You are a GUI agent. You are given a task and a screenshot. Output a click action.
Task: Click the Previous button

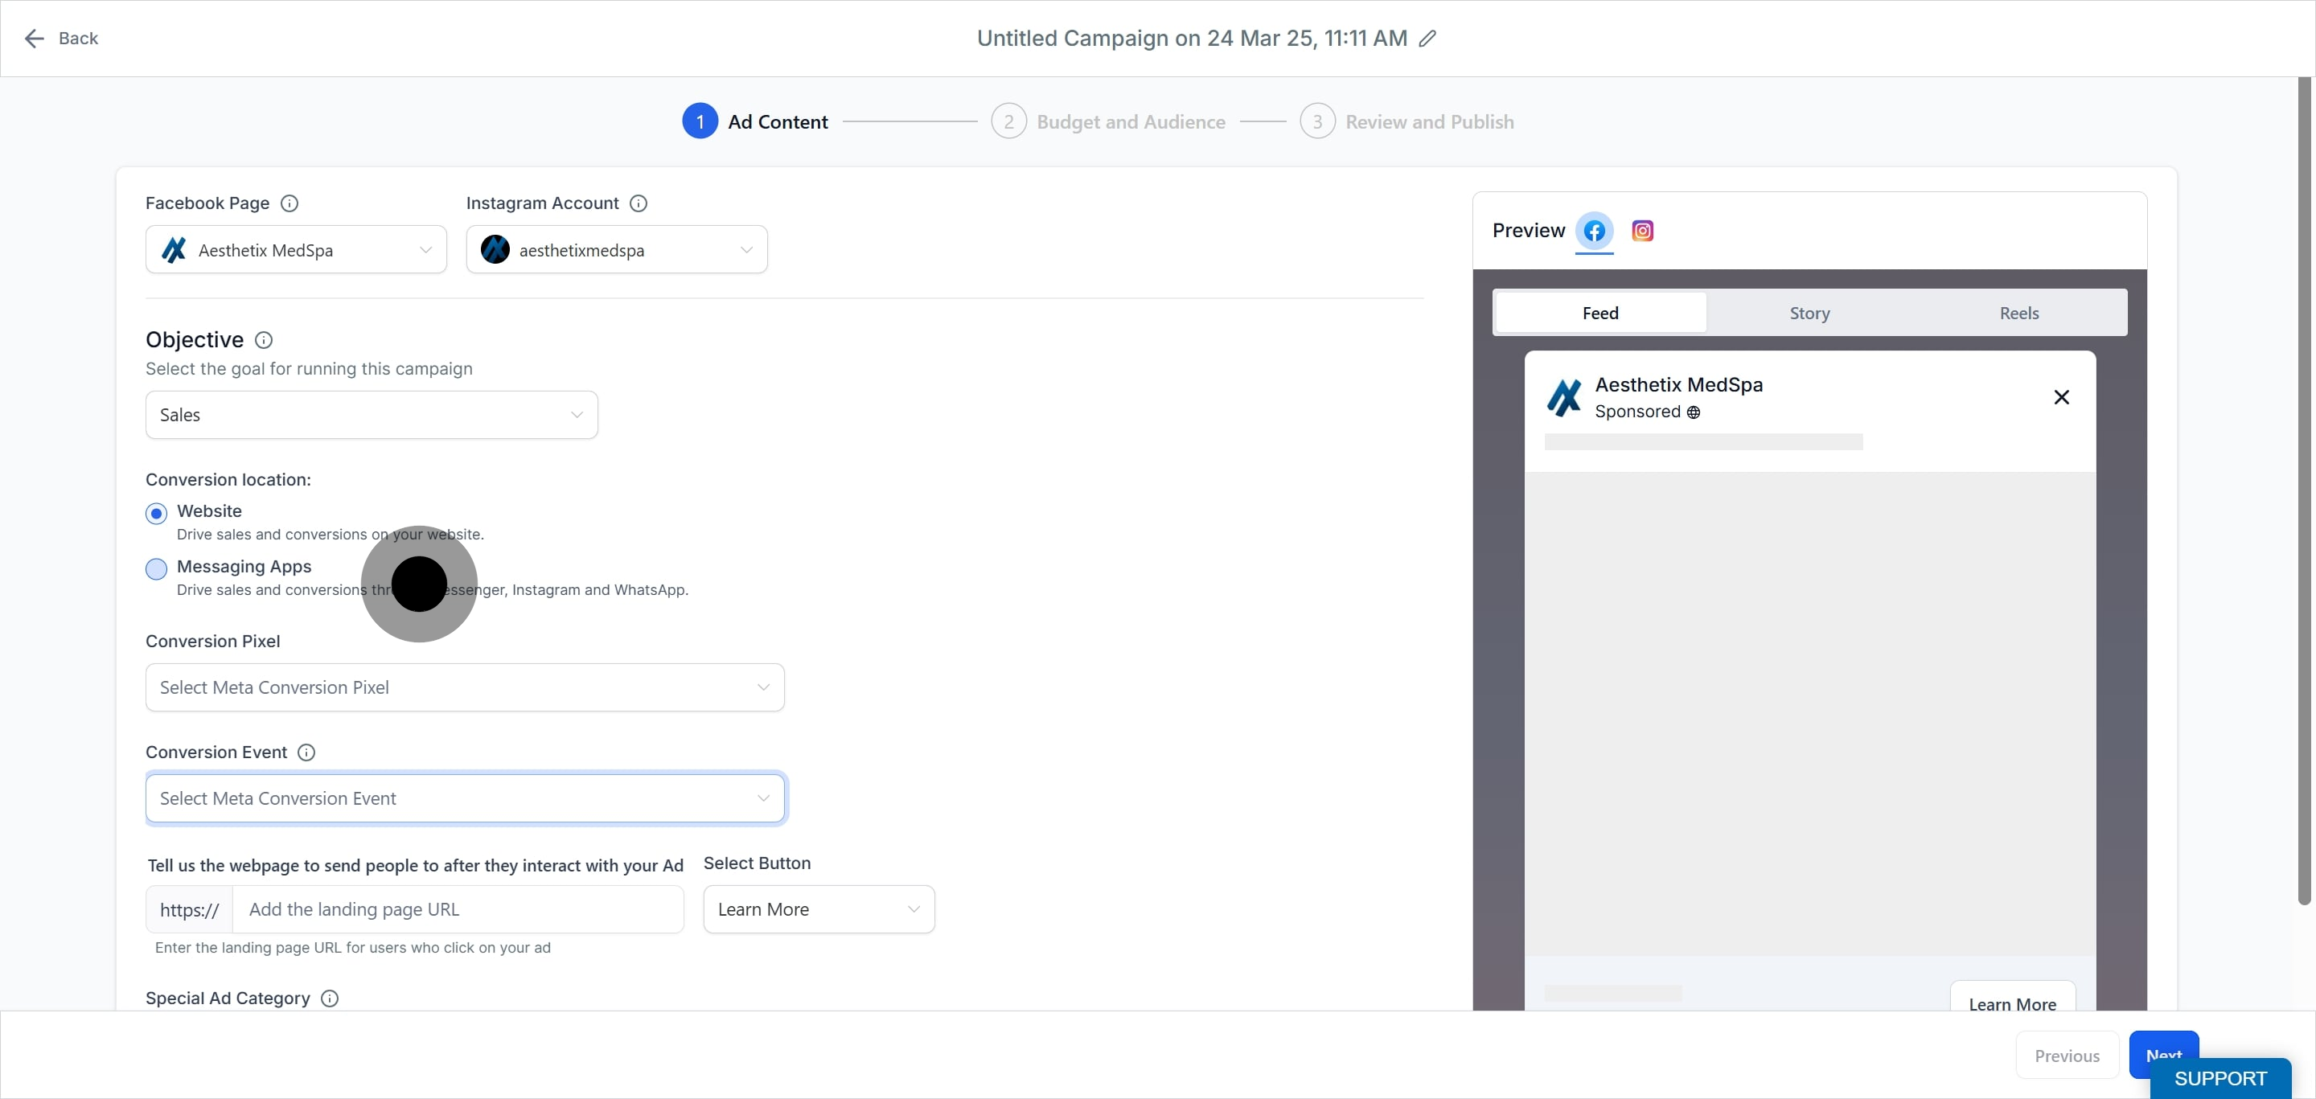click(2067, 1056)
